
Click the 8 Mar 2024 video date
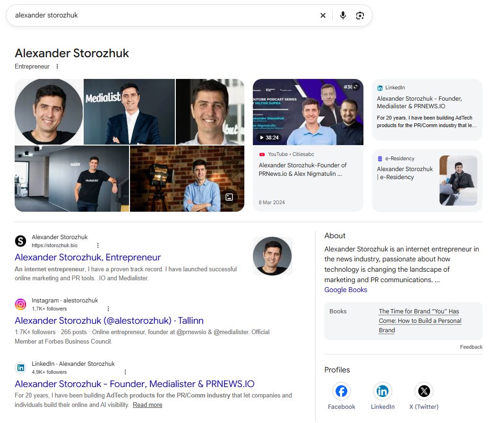click(x=272, y=202)
